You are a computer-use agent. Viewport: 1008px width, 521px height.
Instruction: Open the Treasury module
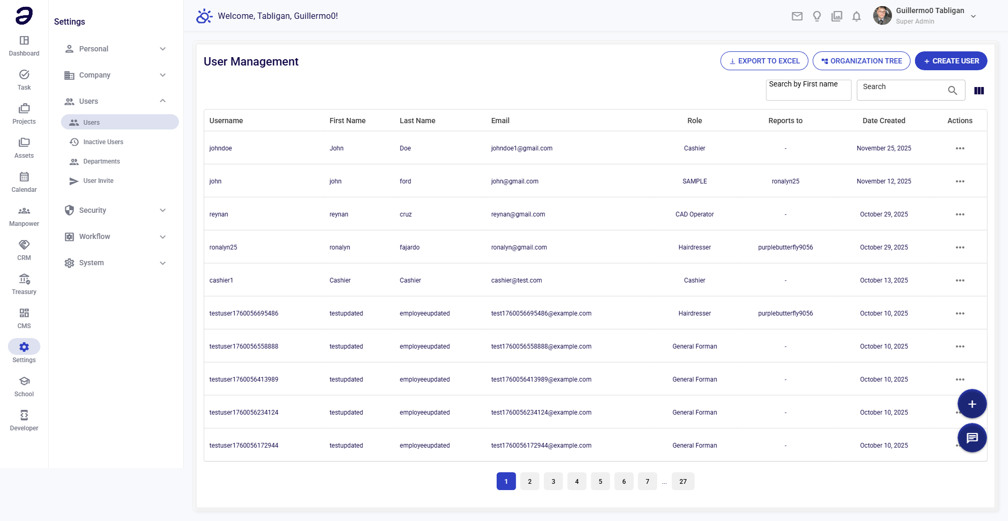[24, 284]
